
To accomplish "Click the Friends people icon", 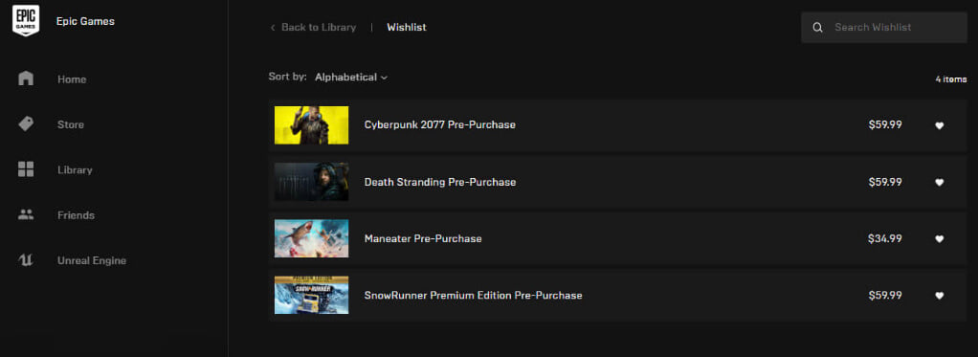I will [26, 214].
